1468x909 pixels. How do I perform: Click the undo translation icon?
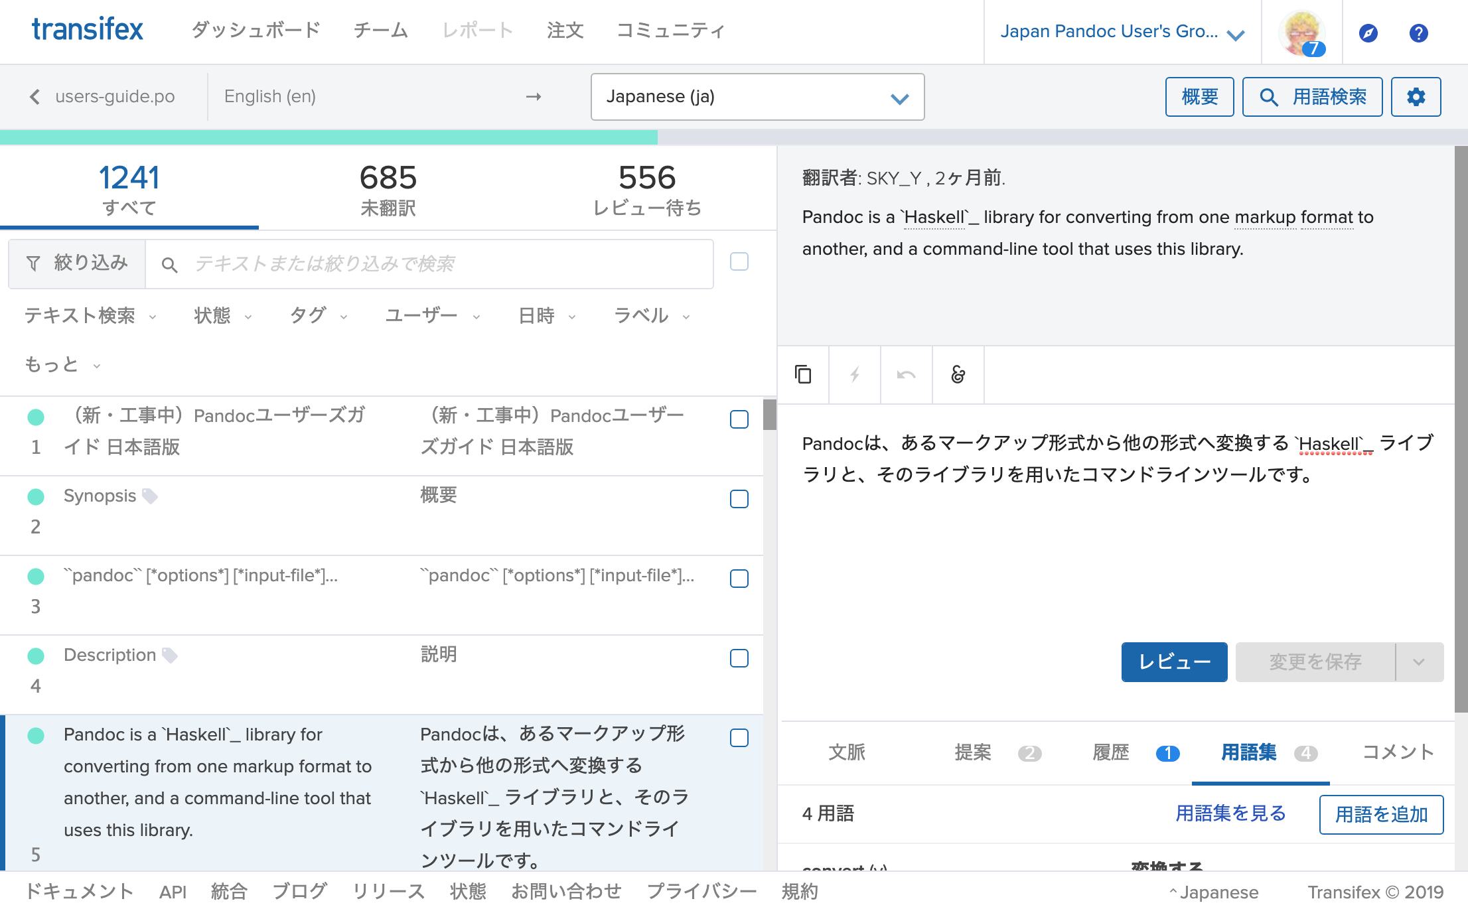[x=907, y=375]
